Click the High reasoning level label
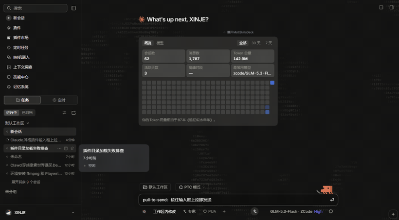The height and width of the screenshot is (220, 399). [x=318, y=211]
